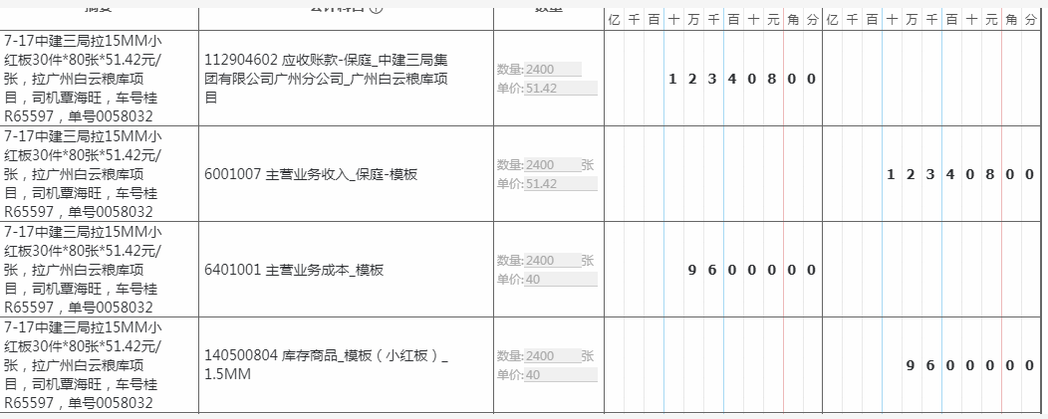Select account cell 6401001 主营业务成本_模板
The width and height of the screenshot is (1048, 419).
pos(347,270)
